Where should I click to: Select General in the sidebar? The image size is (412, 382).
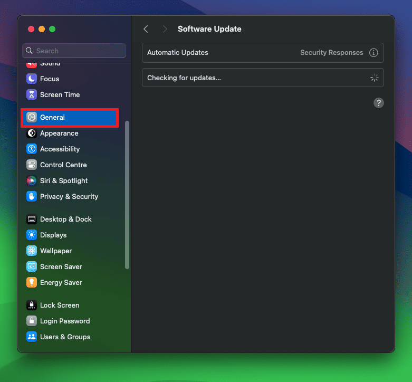tap(70, 118)
